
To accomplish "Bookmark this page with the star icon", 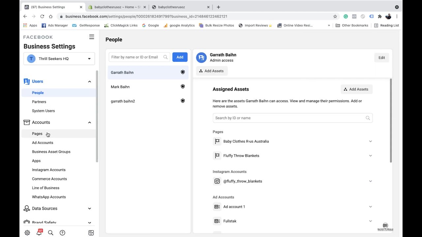I will tap(335, 16).
